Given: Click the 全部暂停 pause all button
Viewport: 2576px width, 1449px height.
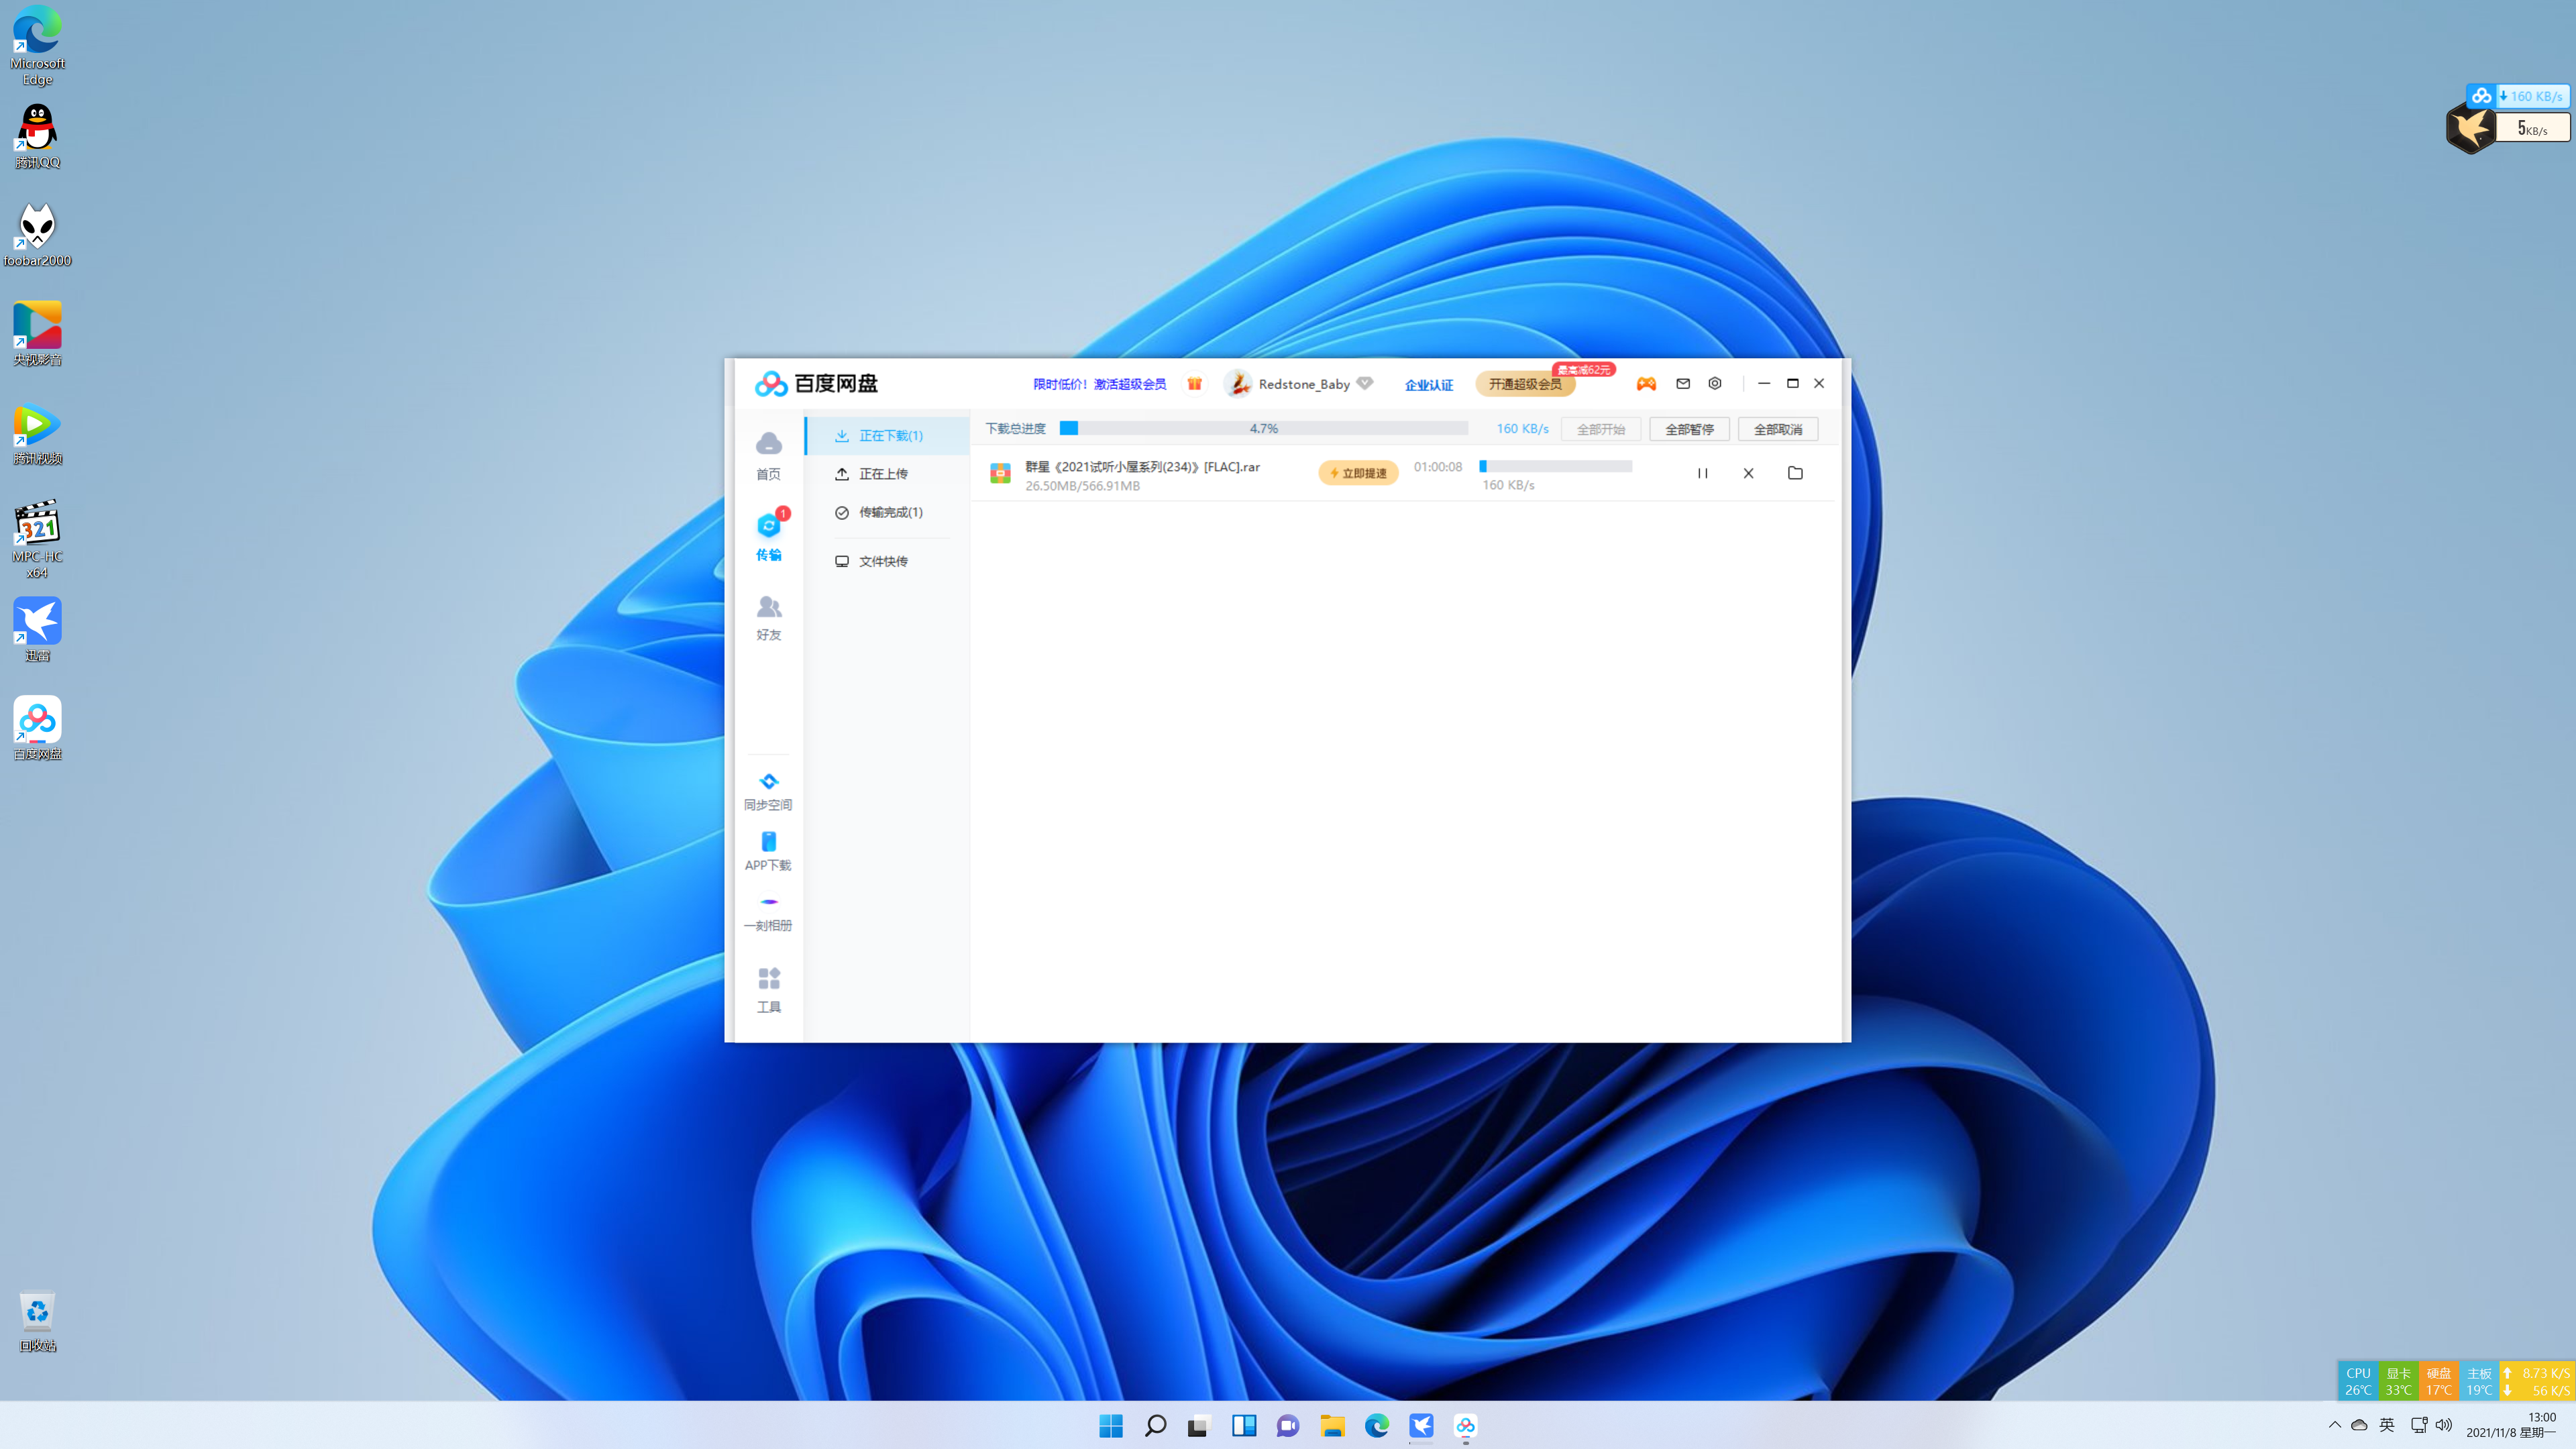Looking at the screenshot, I should (1689, 429).
